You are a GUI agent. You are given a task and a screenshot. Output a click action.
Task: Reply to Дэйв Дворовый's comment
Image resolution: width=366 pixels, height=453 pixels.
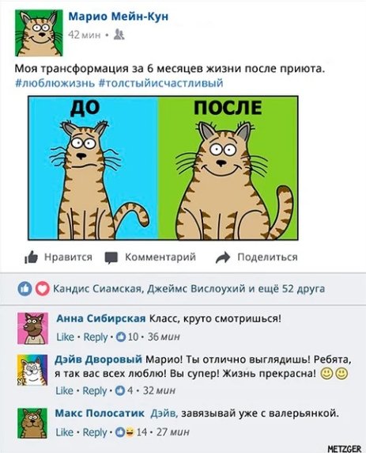pos(95,390)
